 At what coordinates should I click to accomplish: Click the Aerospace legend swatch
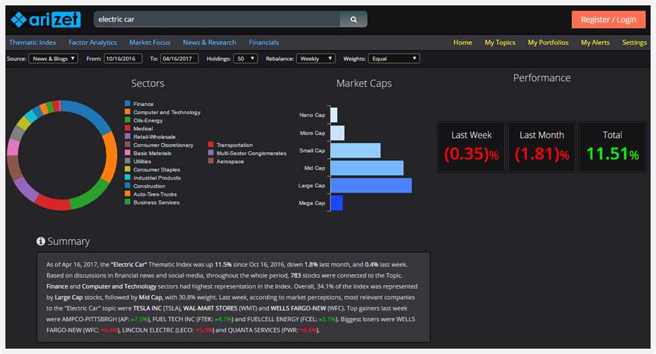tap(211, 161)
